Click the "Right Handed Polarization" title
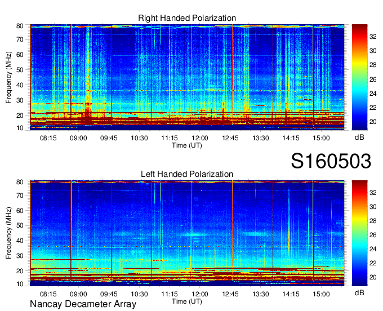383x311 pixels. 187,18
